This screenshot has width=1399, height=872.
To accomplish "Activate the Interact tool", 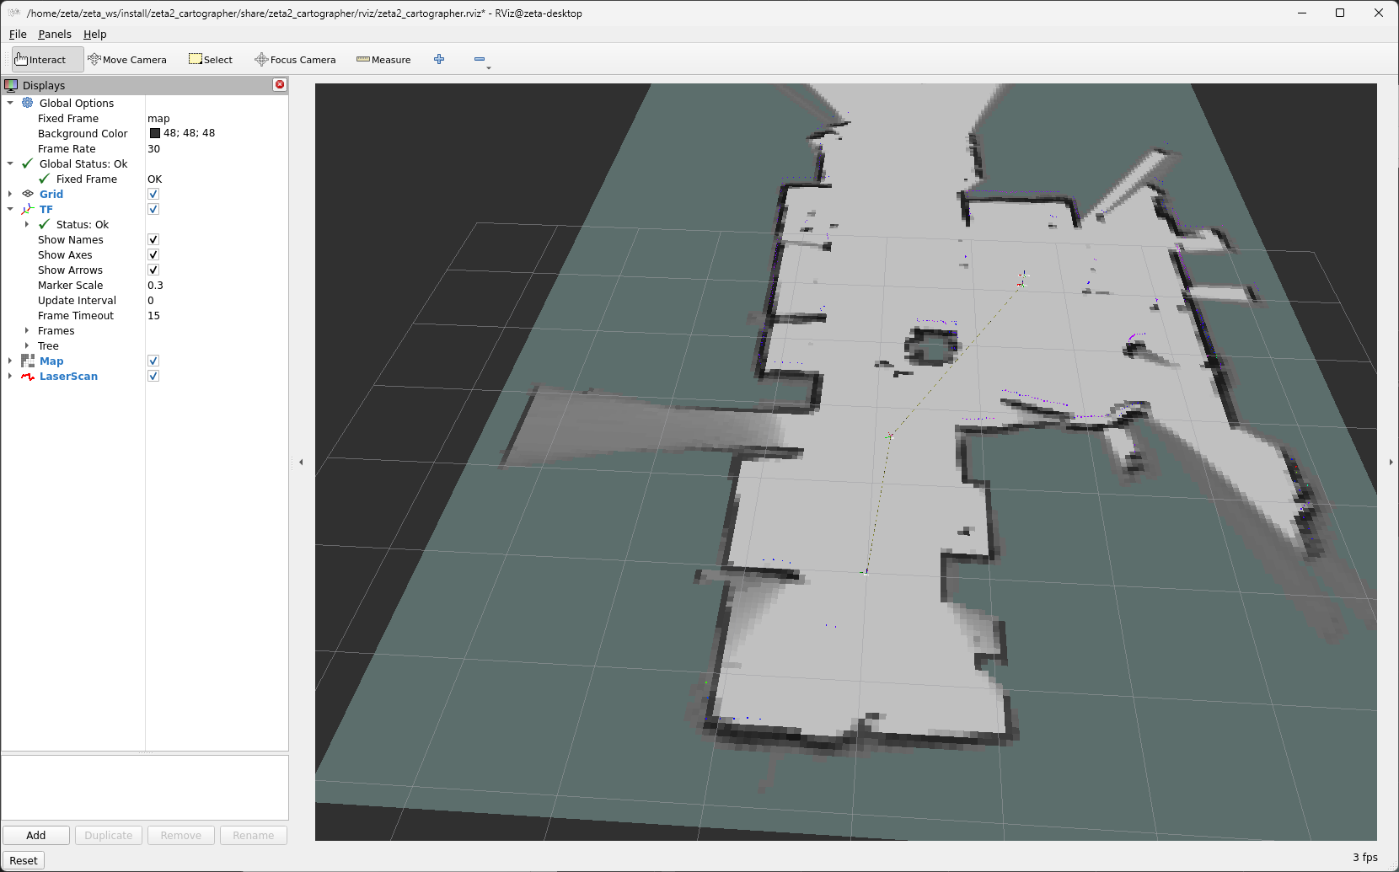I will pos(47,60).
